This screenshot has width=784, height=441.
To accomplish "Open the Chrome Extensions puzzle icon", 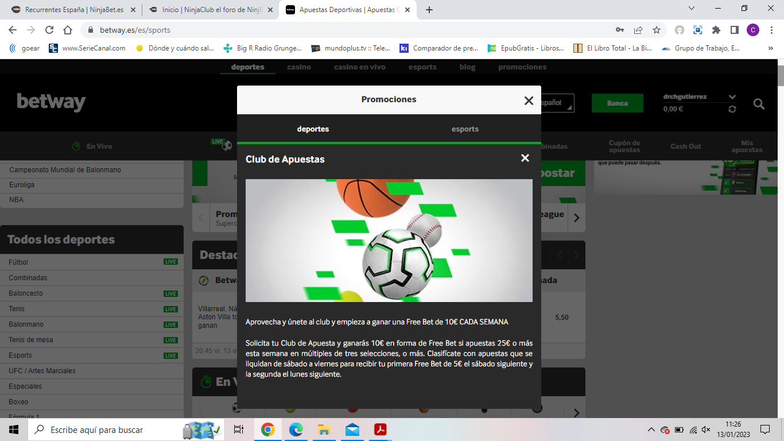I will click(x=716, y=30).
